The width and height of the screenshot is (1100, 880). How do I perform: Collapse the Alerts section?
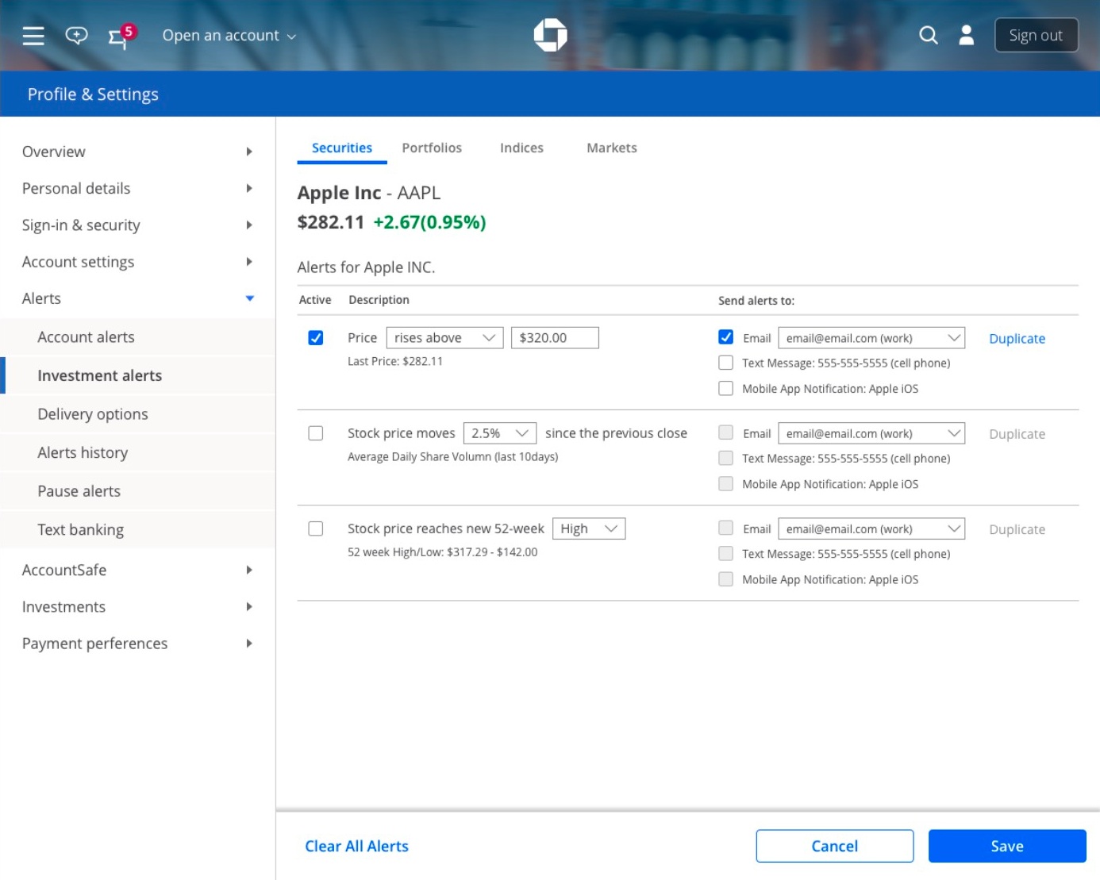point(249,298)
